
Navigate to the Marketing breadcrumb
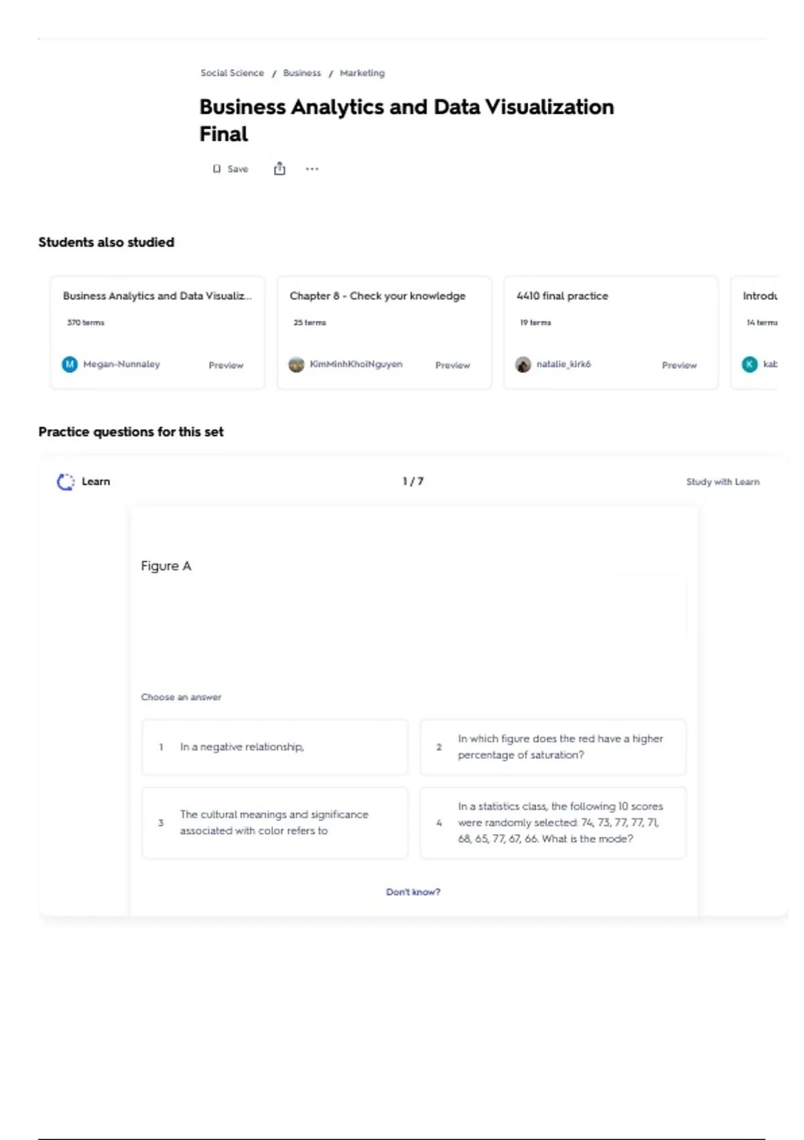(362, 73)
